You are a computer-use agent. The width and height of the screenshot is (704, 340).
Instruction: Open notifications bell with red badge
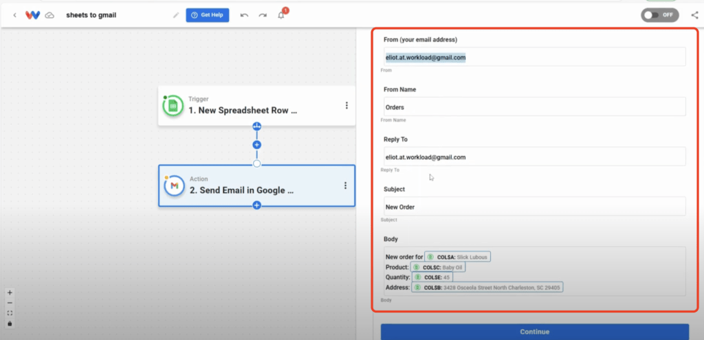coord(281,15)
